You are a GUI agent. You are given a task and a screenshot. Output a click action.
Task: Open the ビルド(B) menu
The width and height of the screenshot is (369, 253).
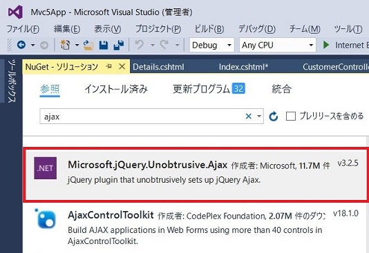tap(209, 29)
